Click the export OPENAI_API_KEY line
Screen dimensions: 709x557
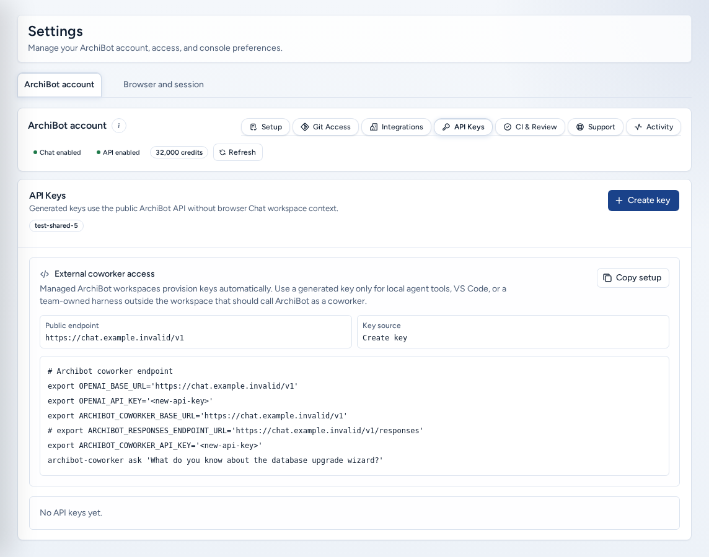(130, 401)
